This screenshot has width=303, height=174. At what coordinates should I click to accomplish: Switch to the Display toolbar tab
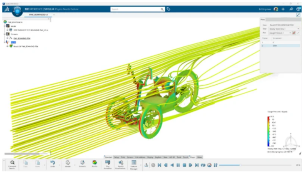click(x=150, y=157)
